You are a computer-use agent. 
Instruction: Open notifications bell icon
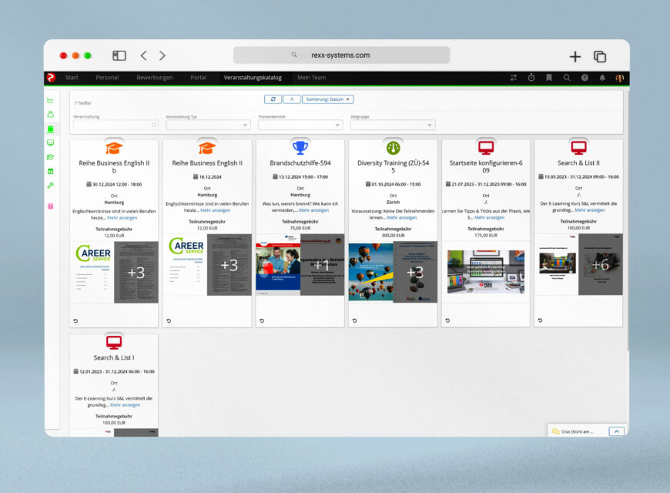(602, 78)
